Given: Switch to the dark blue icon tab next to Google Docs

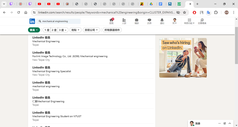Looking at the screenshot, I should pyautogui.click(x=170, y=4).
